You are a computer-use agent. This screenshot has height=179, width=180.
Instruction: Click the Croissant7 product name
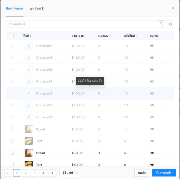coord(44,46)
